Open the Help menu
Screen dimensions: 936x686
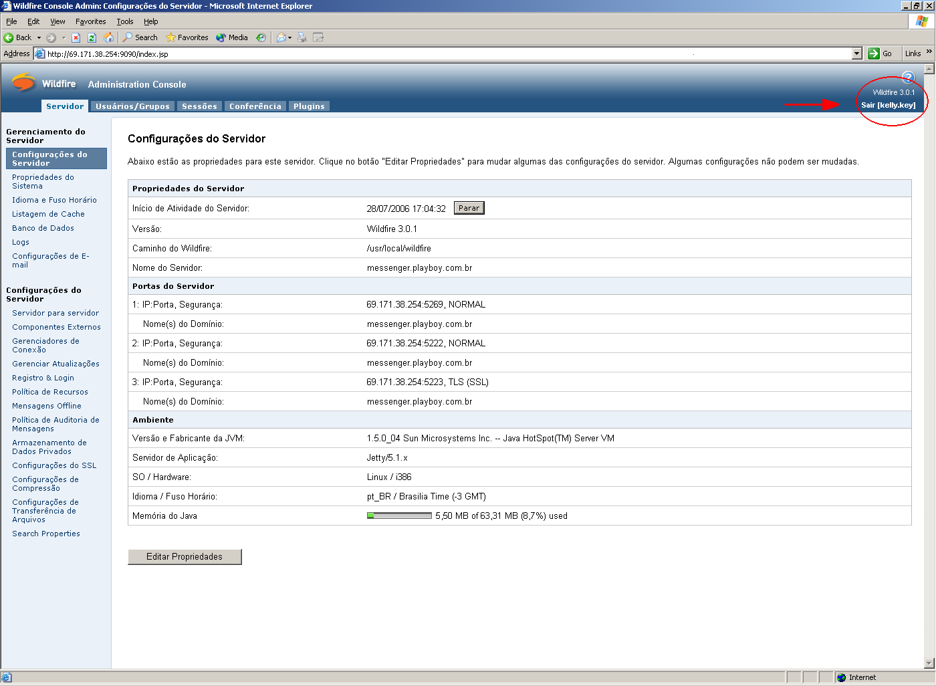(151, 21)
